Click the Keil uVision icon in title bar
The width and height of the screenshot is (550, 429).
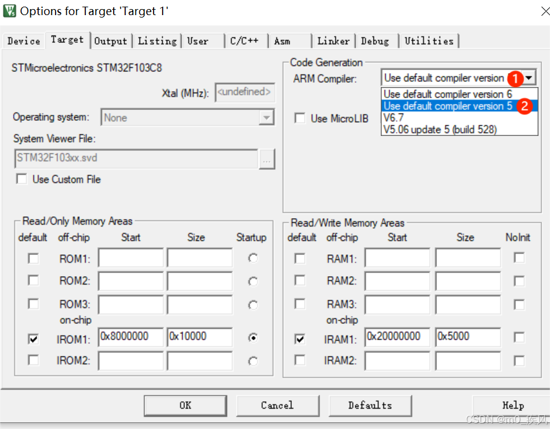point(9,11)
